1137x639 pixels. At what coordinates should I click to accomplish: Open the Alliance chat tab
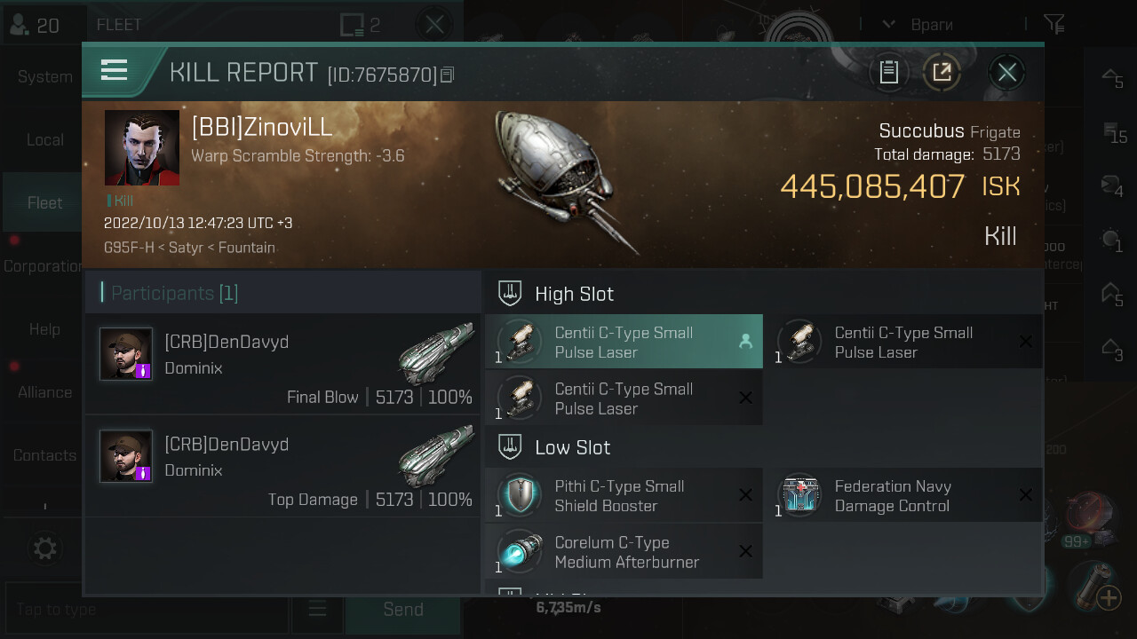[44, 391]
